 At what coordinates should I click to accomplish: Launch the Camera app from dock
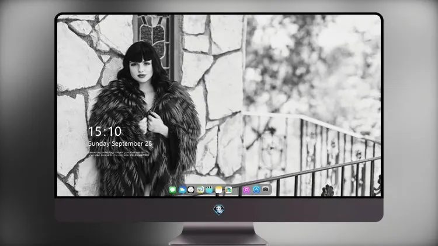coord(265,189)
